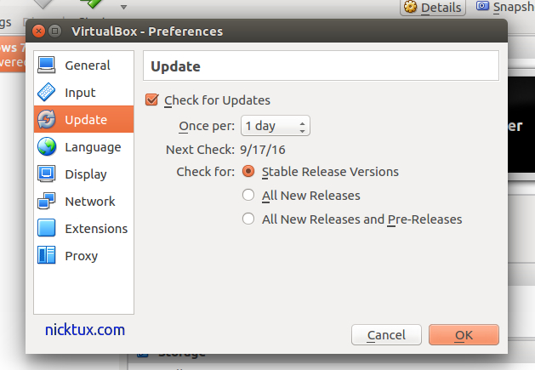Click the Update refresh icon
Screen dimensions: 535x370
(x=47, y=120)
